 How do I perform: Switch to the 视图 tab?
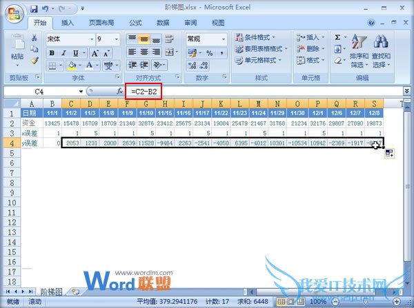pos(218,23)
